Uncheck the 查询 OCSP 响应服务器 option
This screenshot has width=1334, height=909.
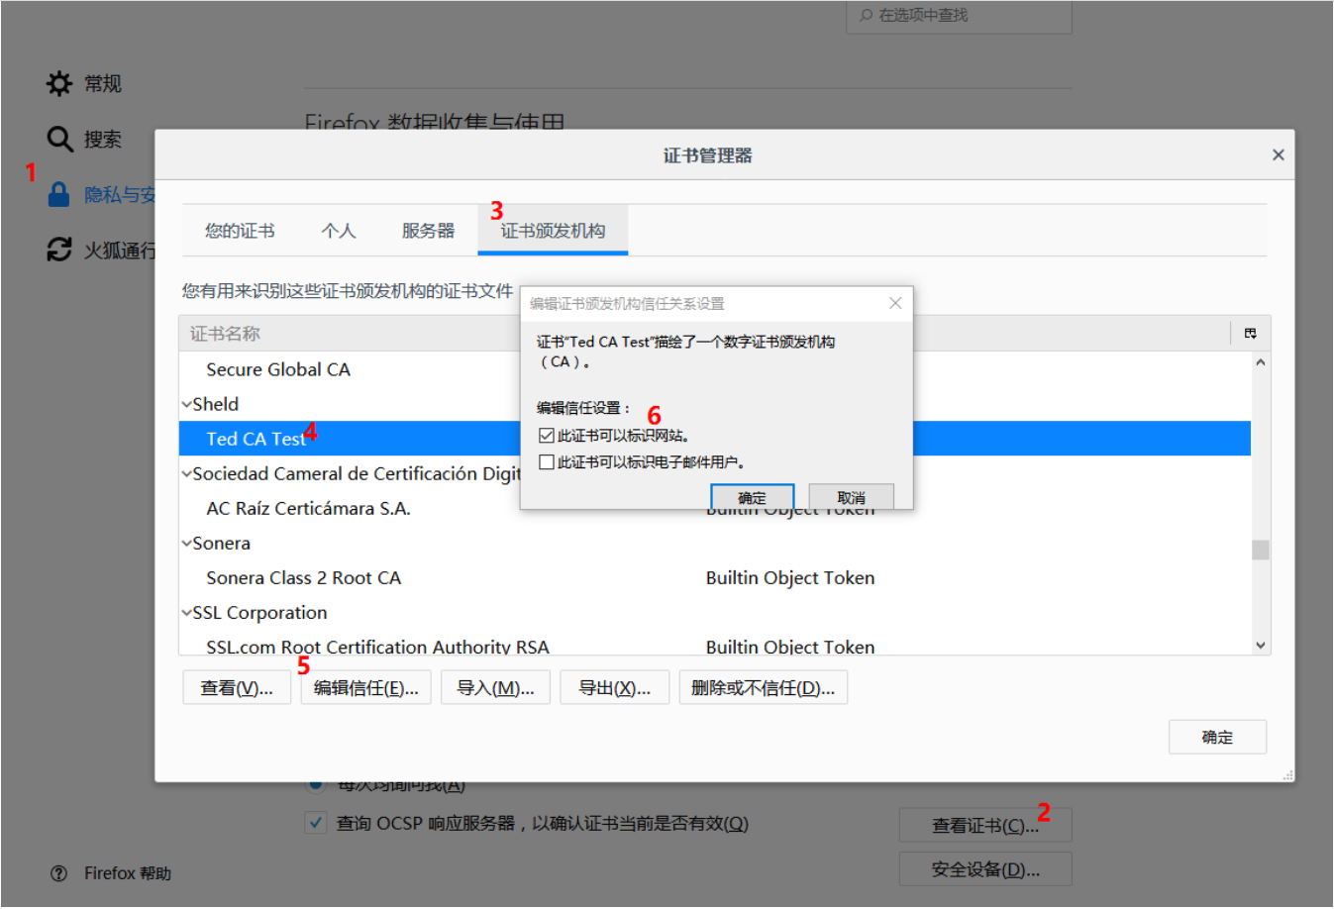click(x=315, y=822)
